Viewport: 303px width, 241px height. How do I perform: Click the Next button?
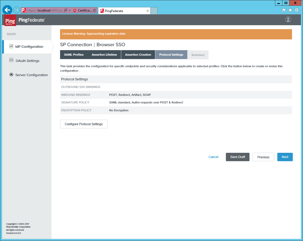[285, 157]
